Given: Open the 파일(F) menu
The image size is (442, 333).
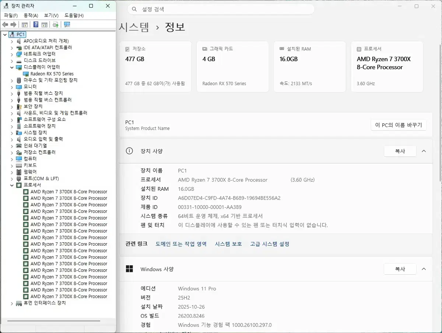Looking at the screenshot, I should click(x=11, y=15).
